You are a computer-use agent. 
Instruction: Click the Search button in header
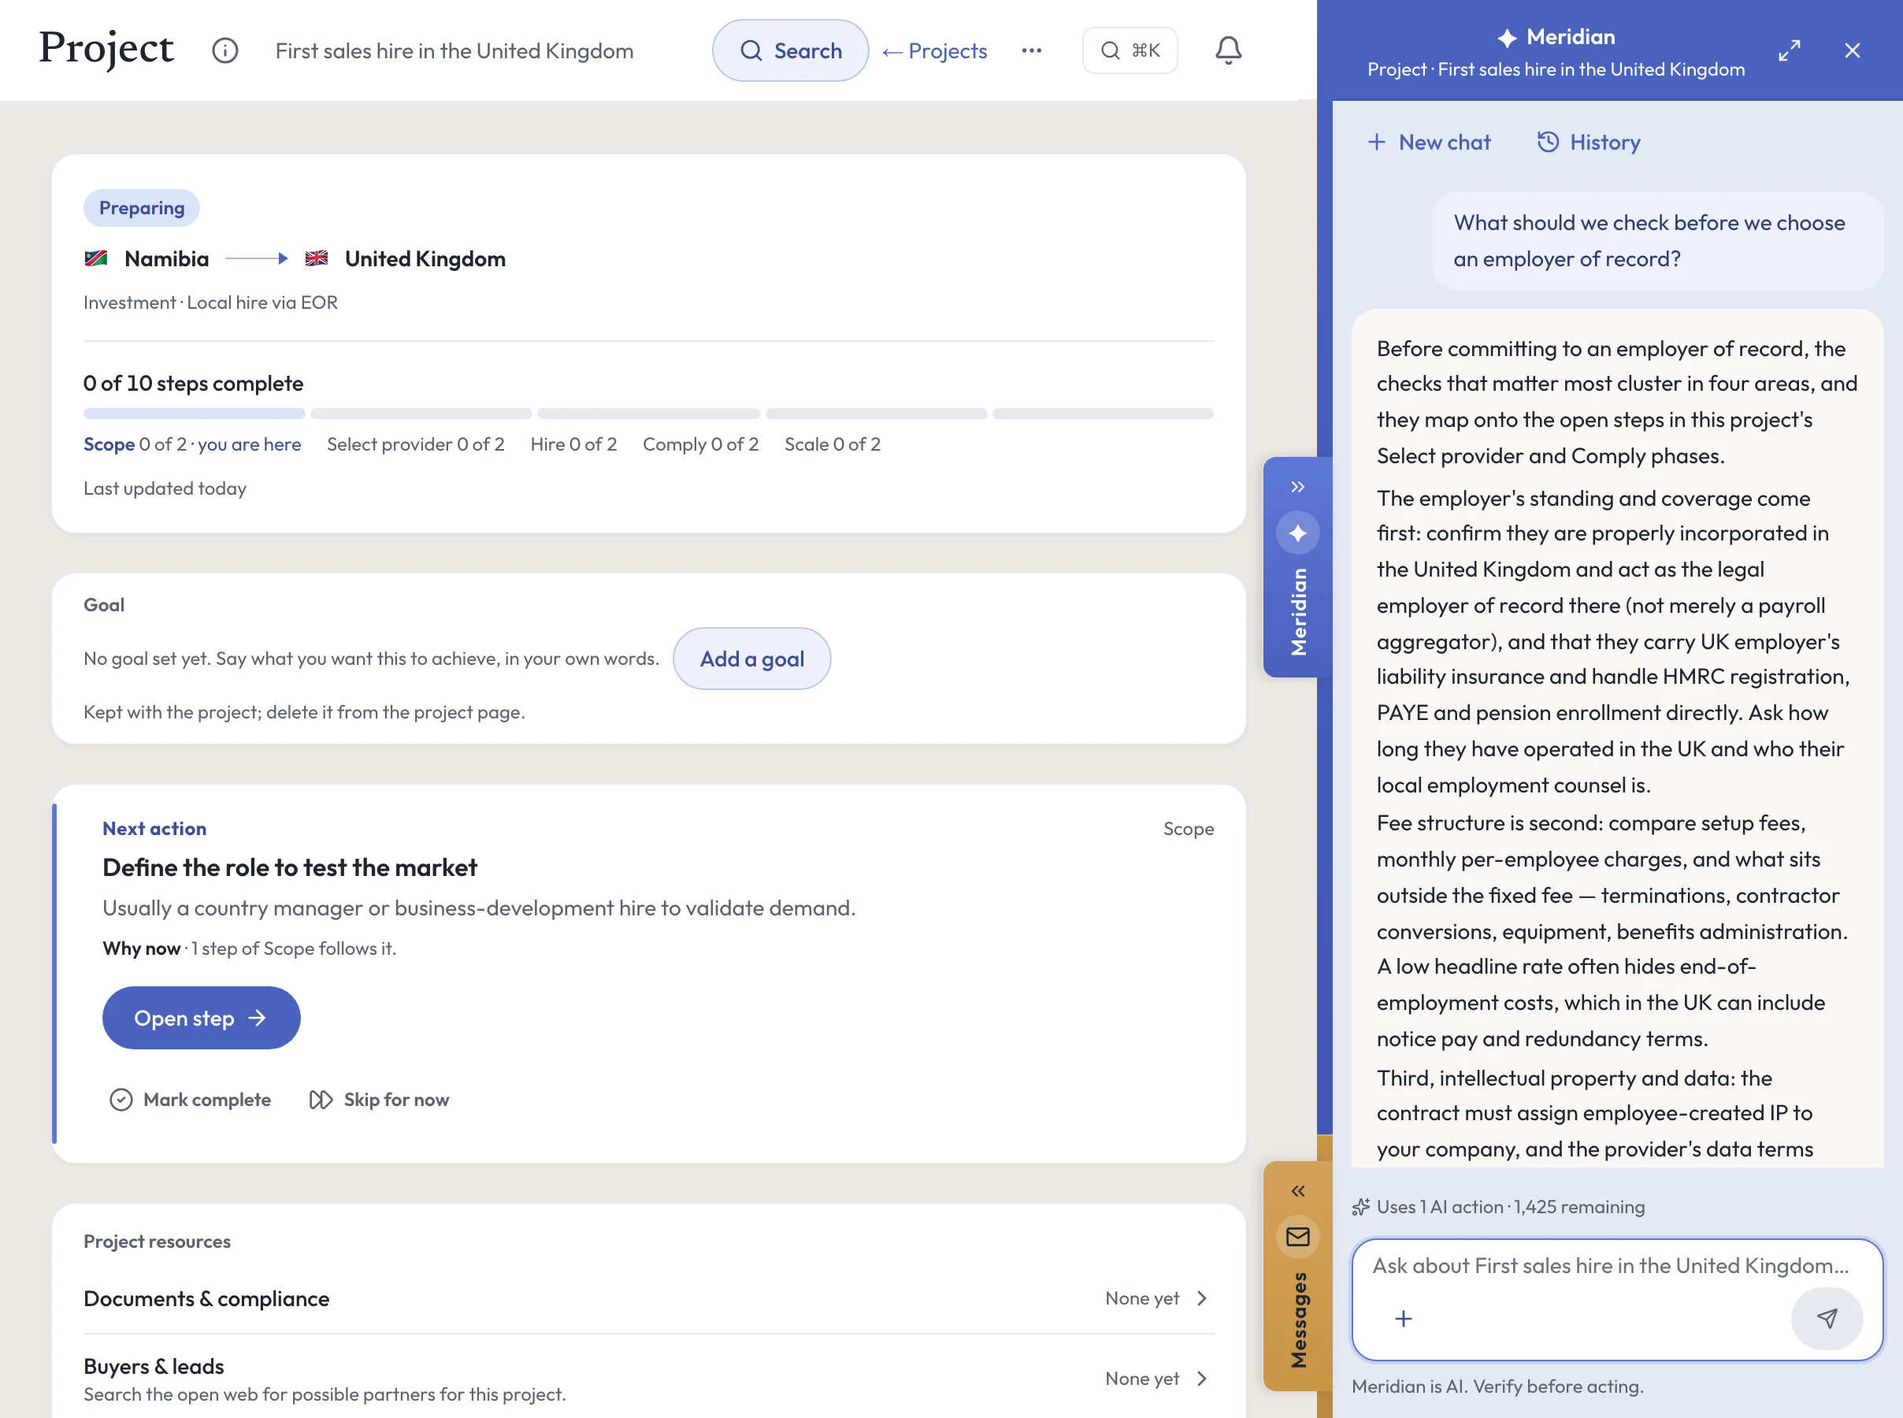[790, 50]
